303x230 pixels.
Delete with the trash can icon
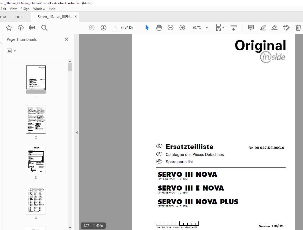coord(298,28)
